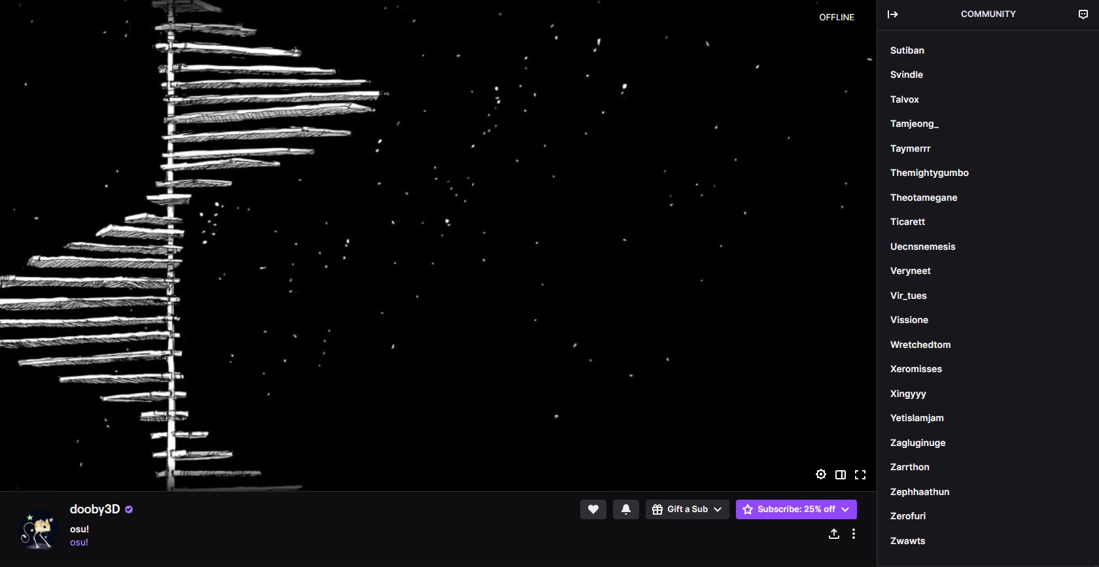Select user Themightygumbo

click(x=930, y=173)
